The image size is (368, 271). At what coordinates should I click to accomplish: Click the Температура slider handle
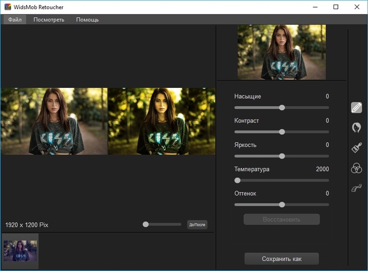click(x=237, y=180)
